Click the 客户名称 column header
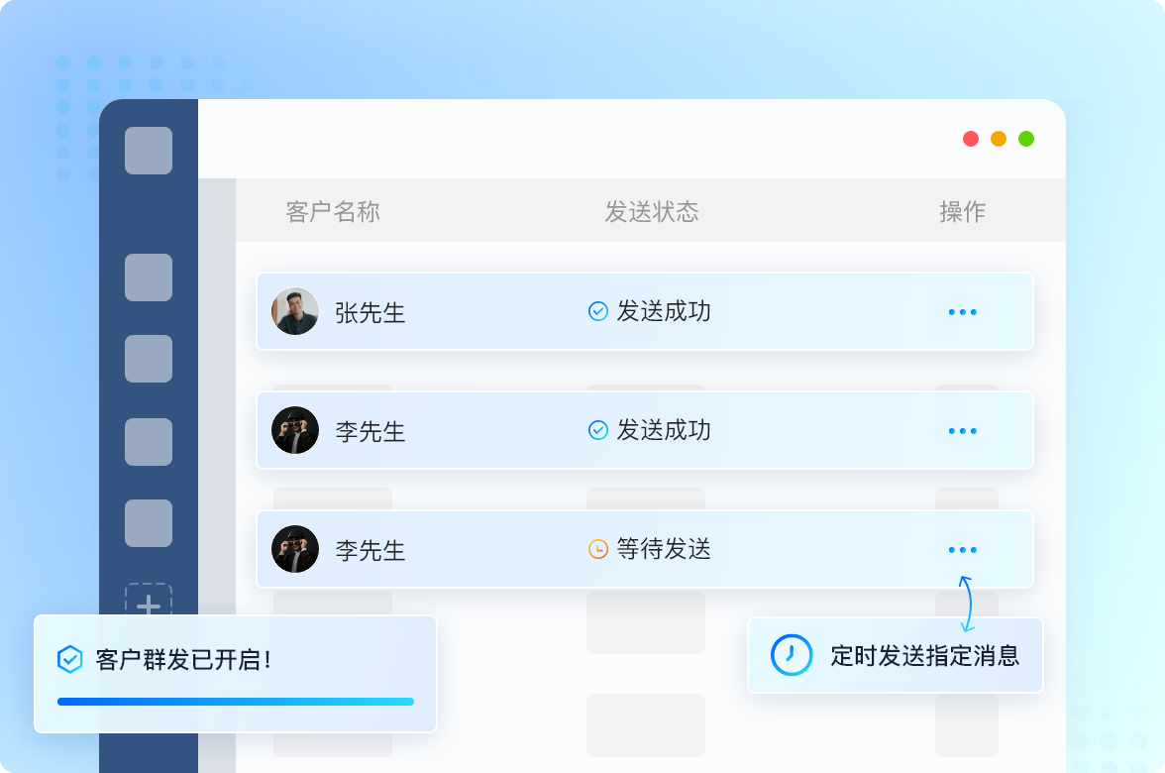The height and width of the screenshot is (773, 1165). [x=333, y=211]
